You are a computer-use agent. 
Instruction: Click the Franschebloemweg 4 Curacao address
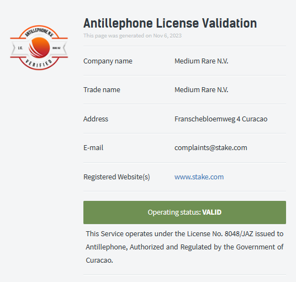pos(221,119)
